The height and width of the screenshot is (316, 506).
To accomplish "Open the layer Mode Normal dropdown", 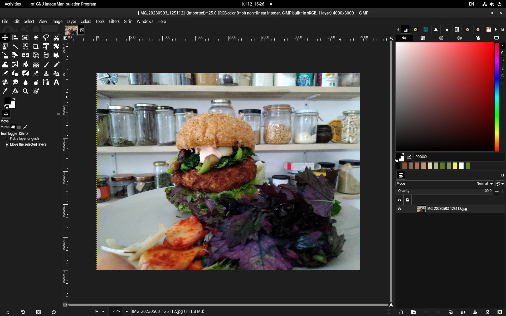I will (x=484, y=184).
